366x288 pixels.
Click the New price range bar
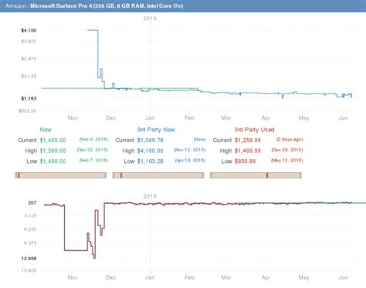(x=61, y=175)
